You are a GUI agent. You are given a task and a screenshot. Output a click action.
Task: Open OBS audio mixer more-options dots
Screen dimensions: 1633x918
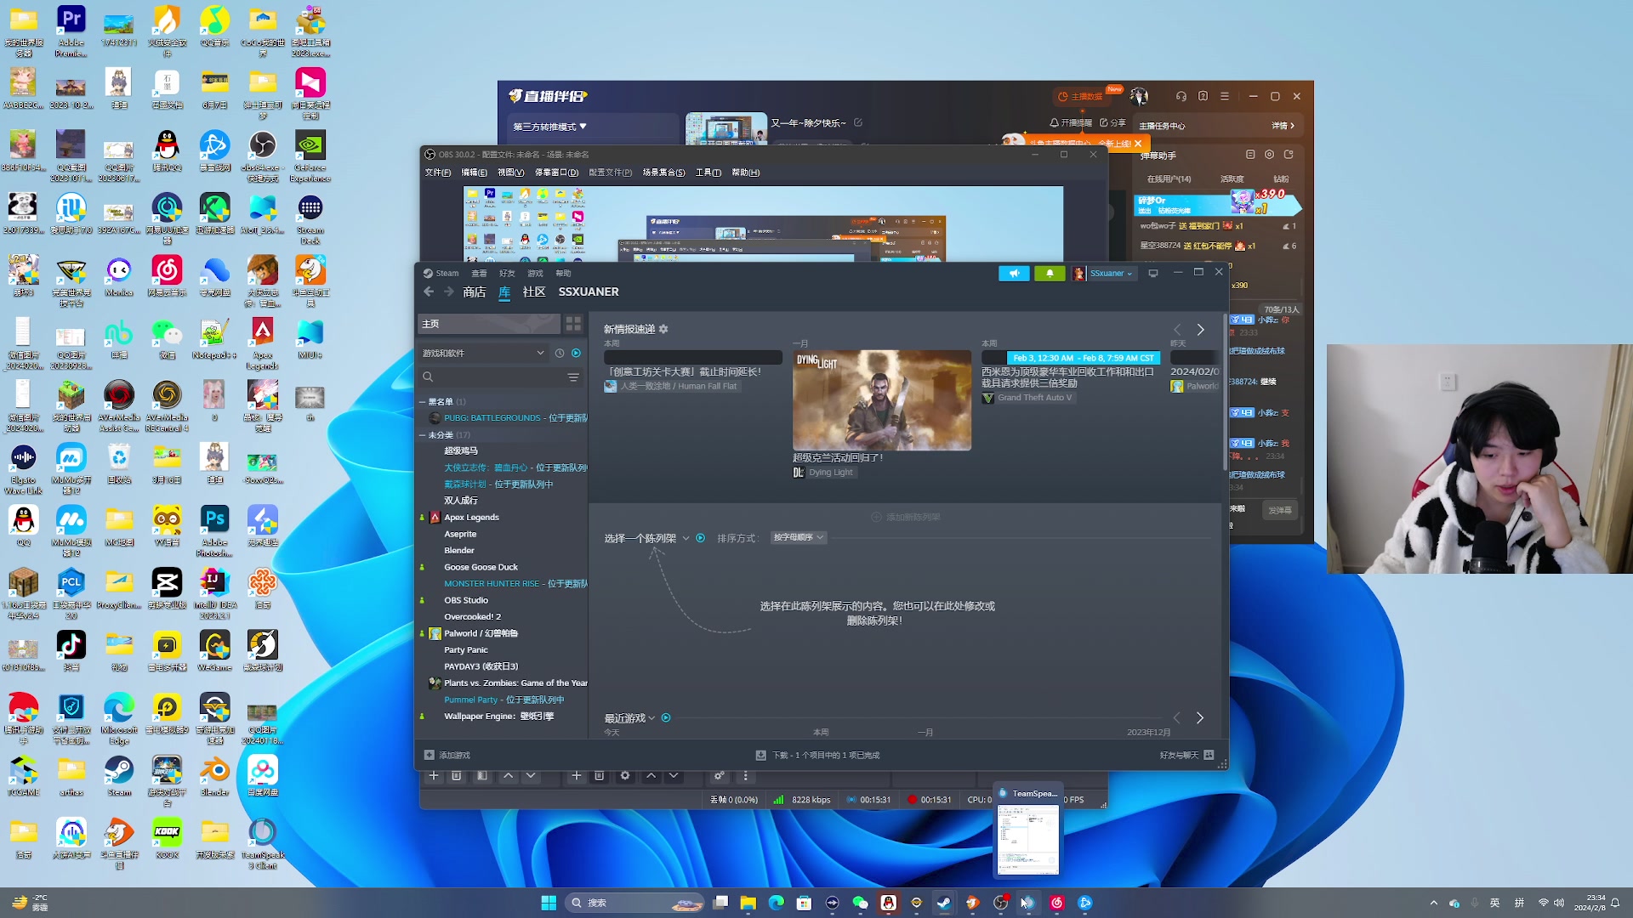point(746,776)
